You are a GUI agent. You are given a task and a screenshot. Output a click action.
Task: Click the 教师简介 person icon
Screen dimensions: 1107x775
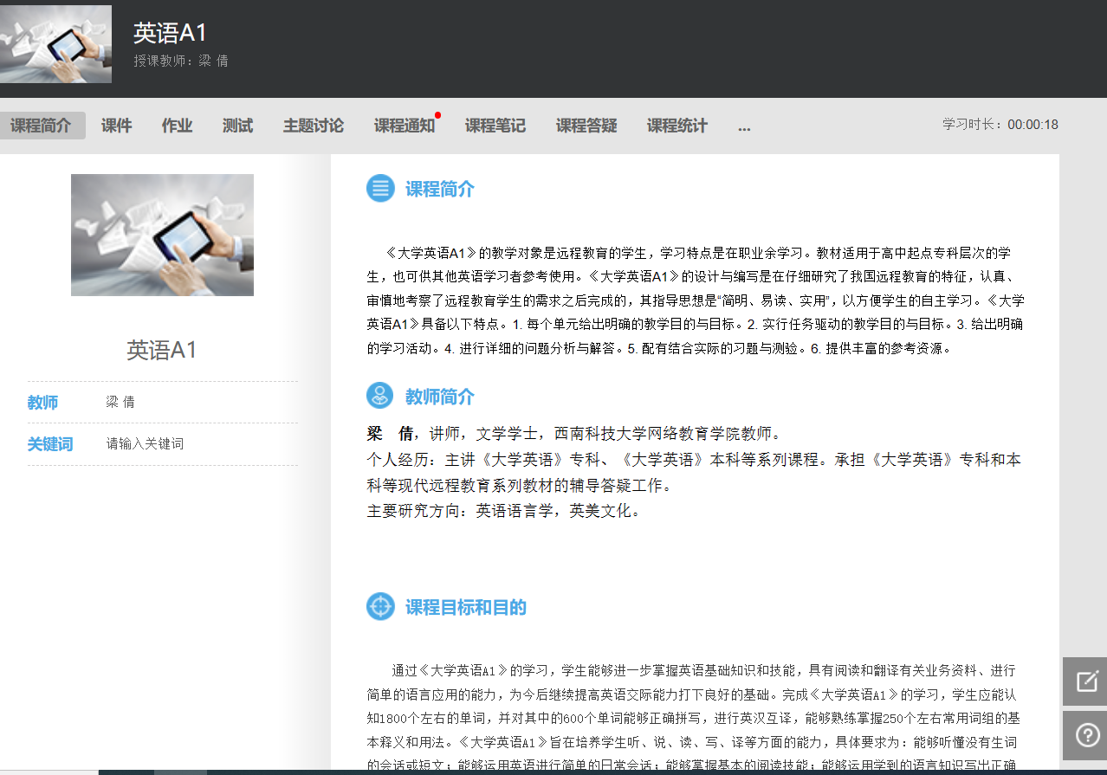(380, 396)
